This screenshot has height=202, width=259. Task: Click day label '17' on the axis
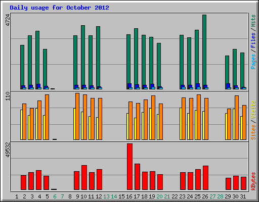tap(137, 196)
